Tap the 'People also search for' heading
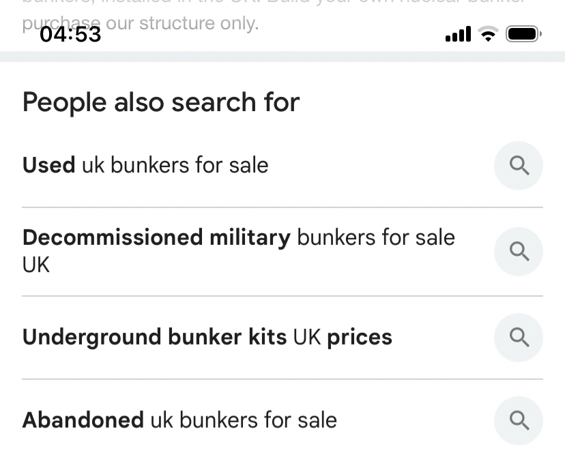565x455 pixels. coord(161,102)
